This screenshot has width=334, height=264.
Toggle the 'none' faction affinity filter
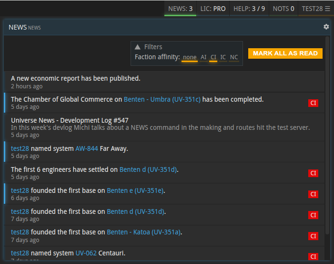(190, 57)
